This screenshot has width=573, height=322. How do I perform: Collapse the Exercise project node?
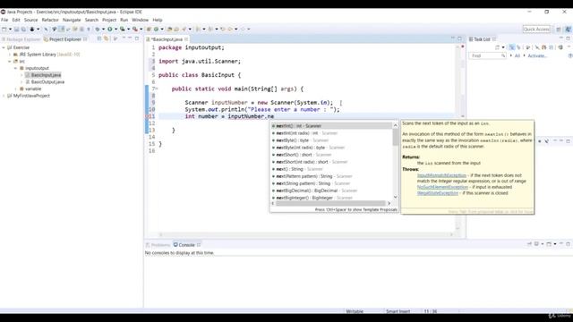(x=4, y=47)
